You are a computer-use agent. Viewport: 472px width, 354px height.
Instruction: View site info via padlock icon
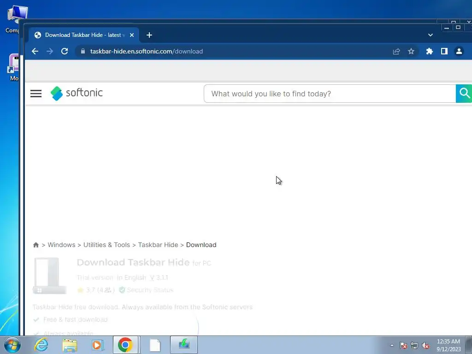(83, 51)
